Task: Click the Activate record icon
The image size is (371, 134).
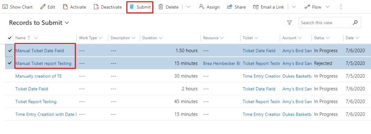Action: (65, 7)
